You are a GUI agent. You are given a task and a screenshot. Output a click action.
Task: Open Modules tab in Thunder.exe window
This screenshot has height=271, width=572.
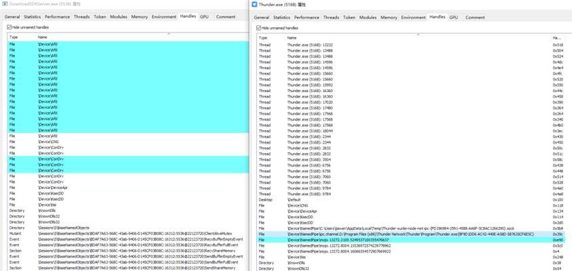368,18
